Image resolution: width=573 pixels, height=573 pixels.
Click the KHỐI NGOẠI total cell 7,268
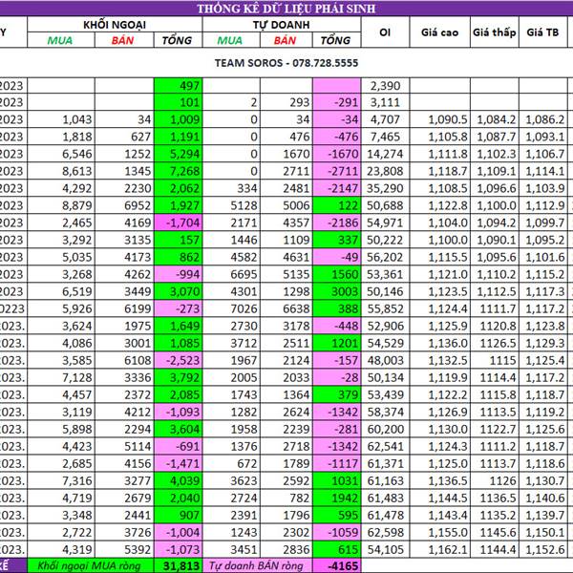point(178,171)
